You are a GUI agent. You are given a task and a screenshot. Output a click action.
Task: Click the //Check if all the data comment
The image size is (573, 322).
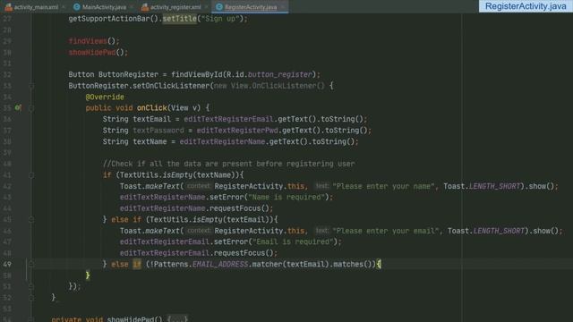click(x=229, y=164)
